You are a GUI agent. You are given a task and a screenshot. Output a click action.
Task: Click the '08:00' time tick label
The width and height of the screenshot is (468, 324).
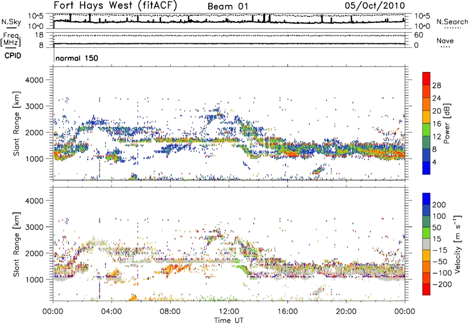(170, 312)
